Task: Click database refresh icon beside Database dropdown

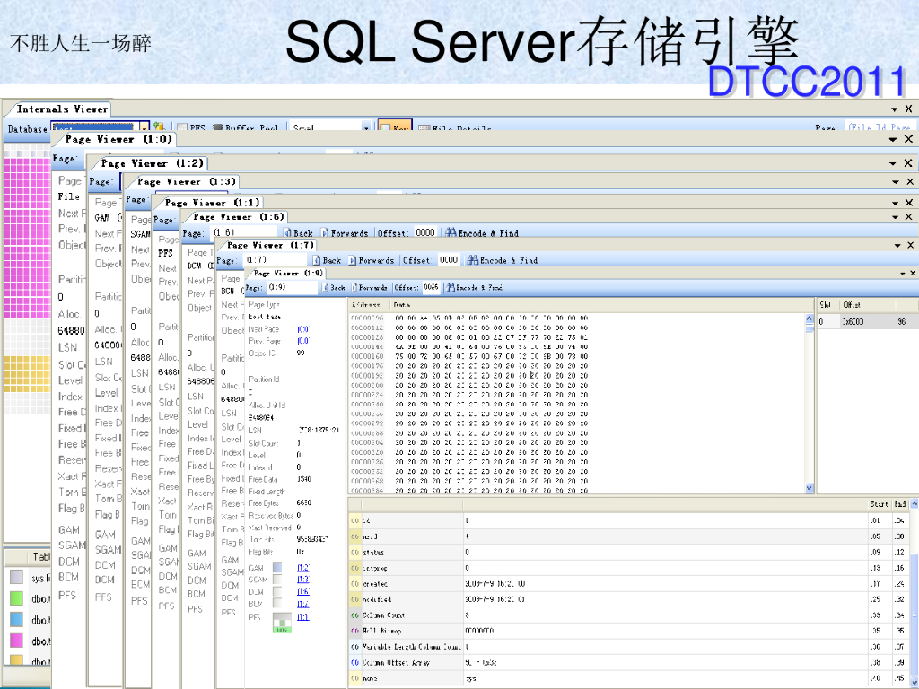Action: [159, 128]
